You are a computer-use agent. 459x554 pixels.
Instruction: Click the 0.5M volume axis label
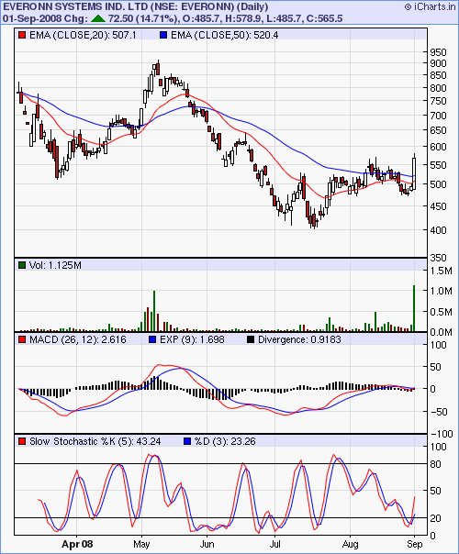[x=441, y=312]
